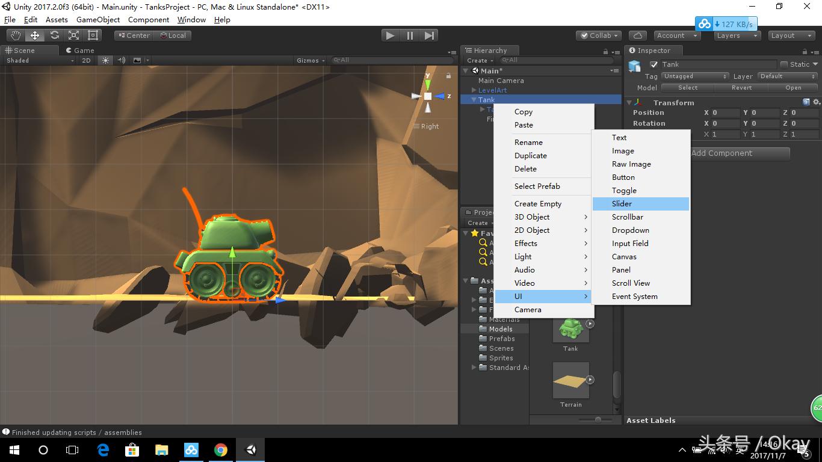
Task: Open the Untagged tag dropdown
Action: tap(695, 76)
